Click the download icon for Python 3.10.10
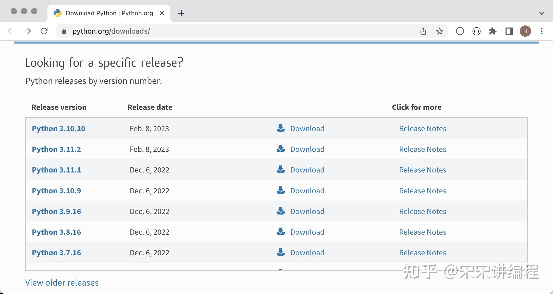This screenshot has height=294, width=553. (281, 128)
